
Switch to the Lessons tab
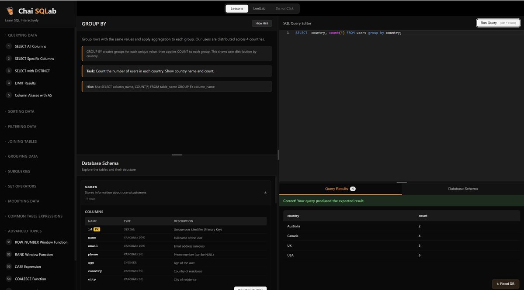237,9
